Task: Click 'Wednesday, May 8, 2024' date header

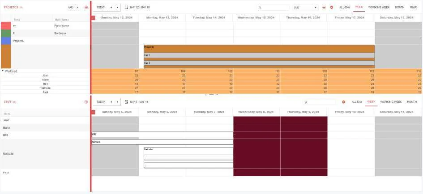Action: [x=256, y=112]
